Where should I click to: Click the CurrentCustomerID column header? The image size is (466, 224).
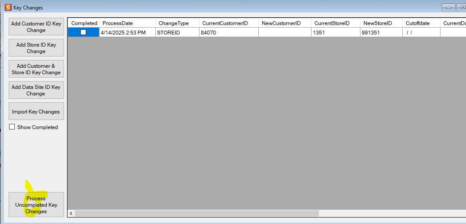229,23
